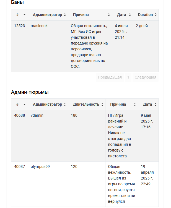The height and width of the screenshot is (208, 171).
Task: Select admin-jail row 40037
Action: click(x=85, y=184)
